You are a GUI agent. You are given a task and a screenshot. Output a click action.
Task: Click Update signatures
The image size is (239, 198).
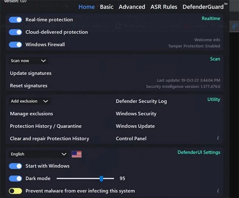31,73
